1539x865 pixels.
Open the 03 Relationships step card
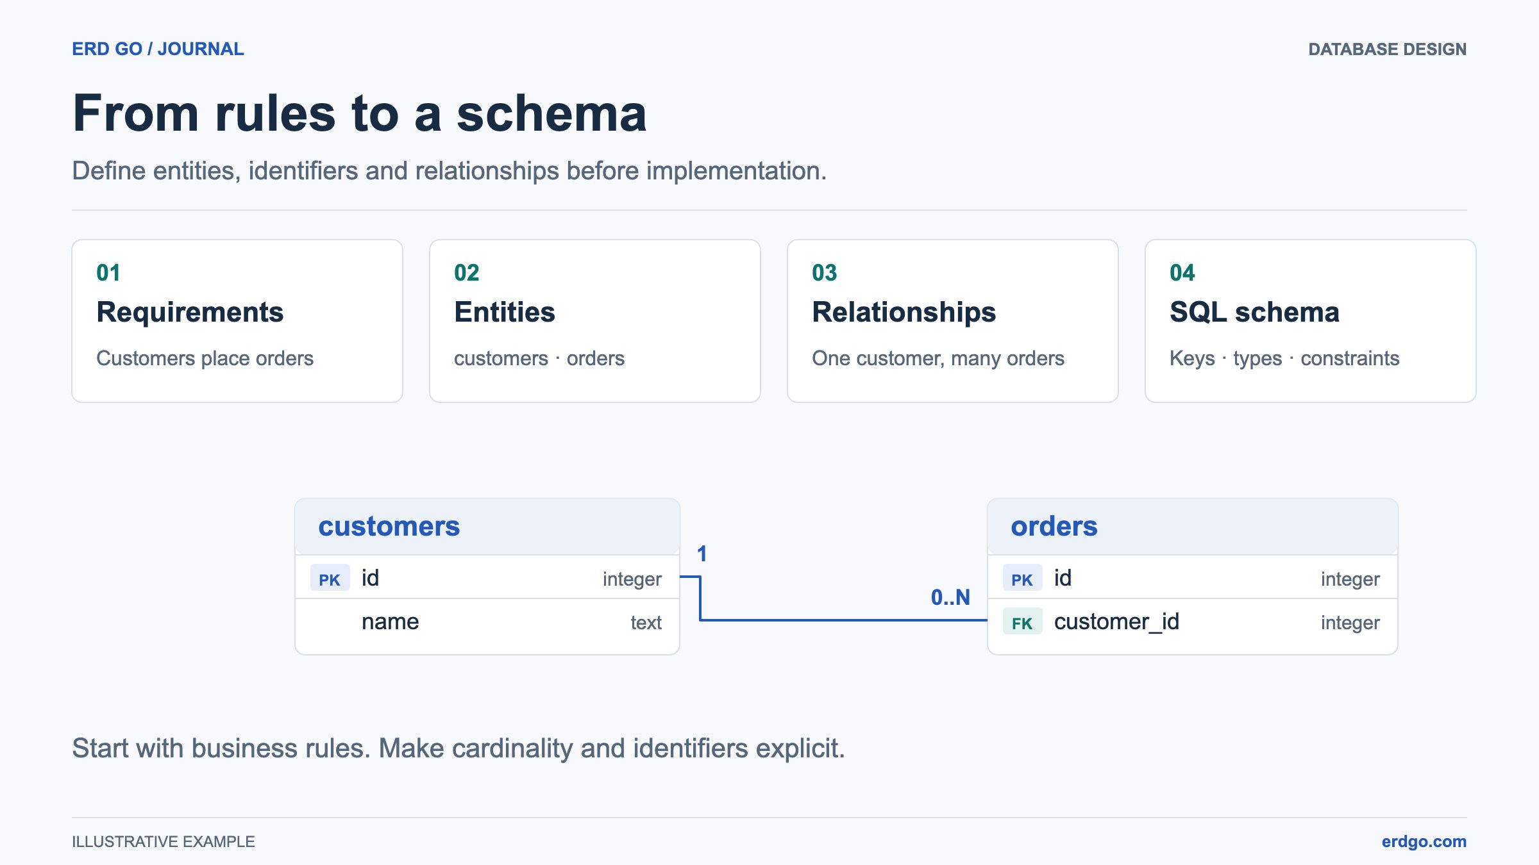[x=953, y=321]
